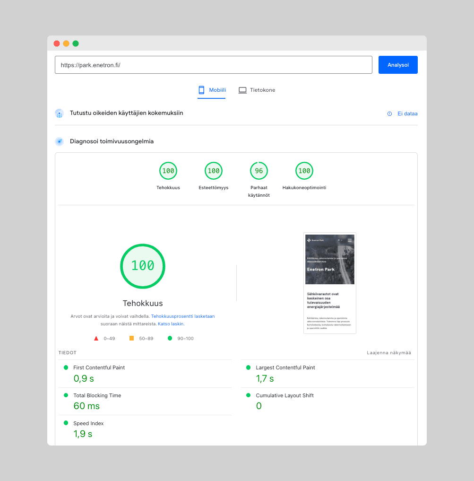Viewport: 474px width, 481px height.
Task: Click the Tutustu oikeiden käyttäjien kokemuksiin section icon
Action: (59, 114)
